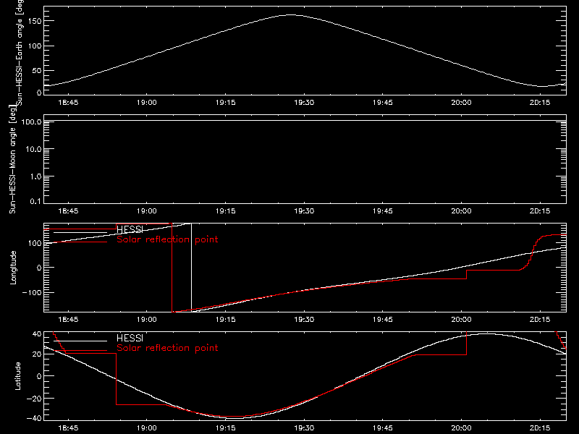579x434 pixels.
Task: Click the 19:00 time label under the Latitude plot
Action: [x=147, y=427]
